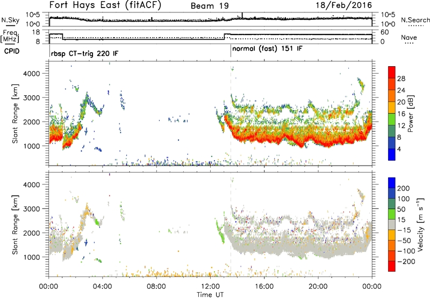This screenshot has width=430, height=298.
Task: Select the '16:00' time tick label
Action: pos(264,287)
